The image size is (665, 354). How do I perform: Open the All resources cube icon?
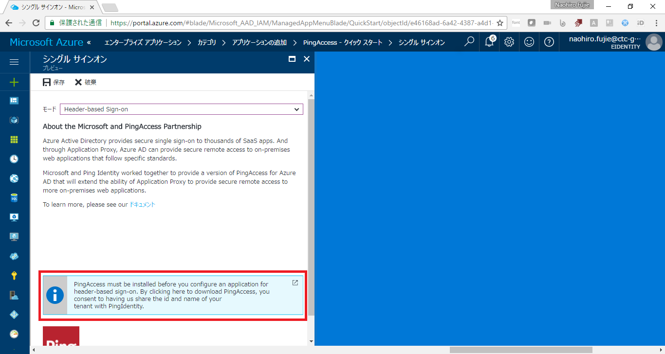coord(14,120)
